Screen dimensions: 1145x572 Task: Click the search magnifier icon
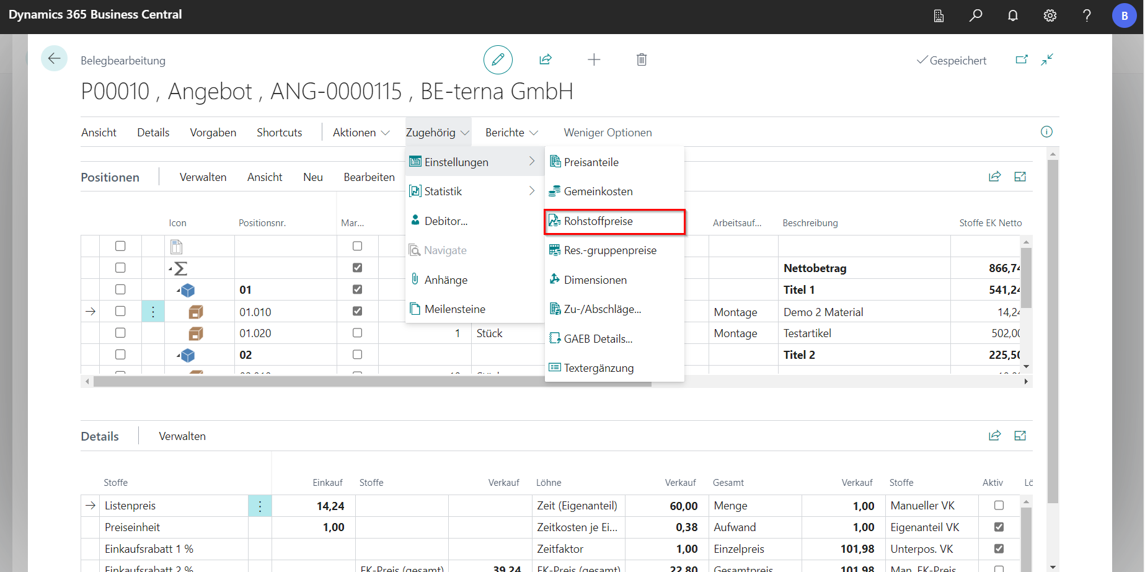[x=976, y=15]
